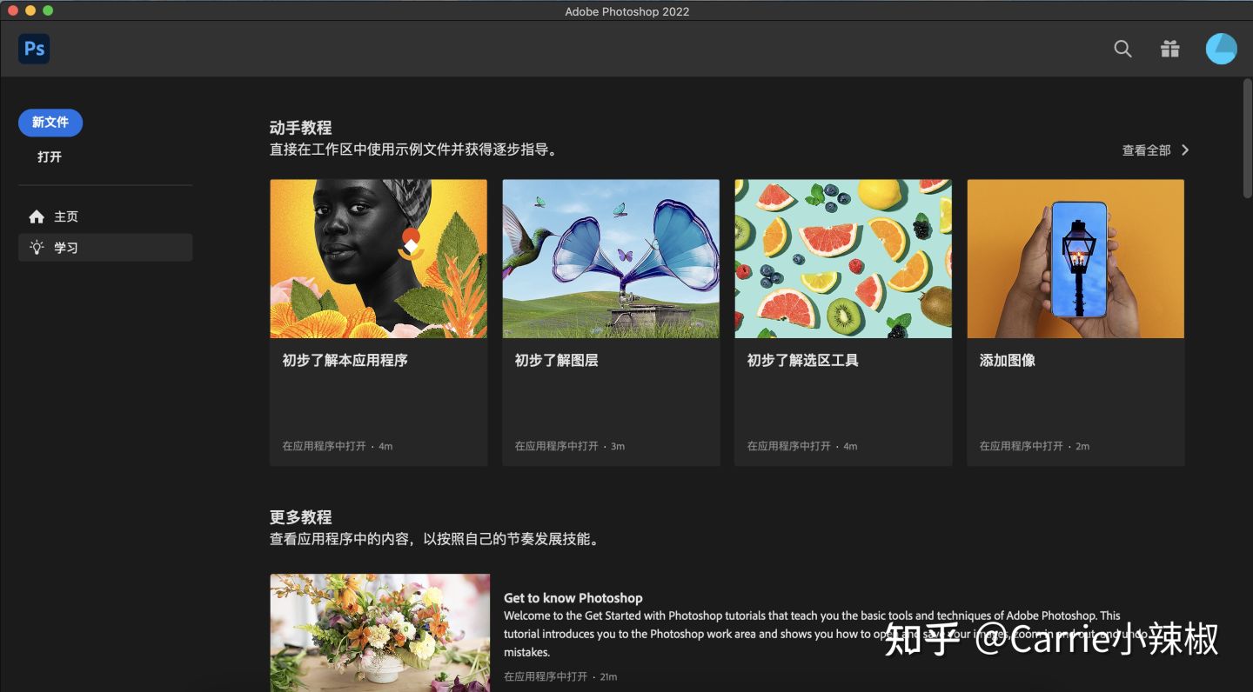Click 在应用程序中打开 · 21m text
Viewport: 1253px width, 692px height.
tap(560, 676)
